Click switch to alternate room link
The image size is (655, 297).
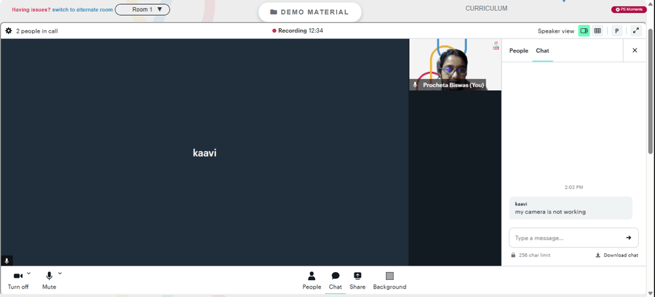tap(83, 10)
